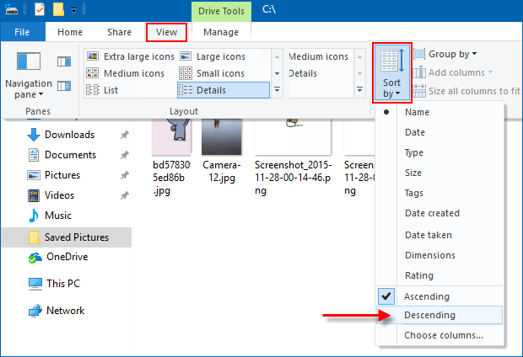Viewport: 523px width, 357px height.
Task: Toggle Ascending sort order
Action: 427,296
